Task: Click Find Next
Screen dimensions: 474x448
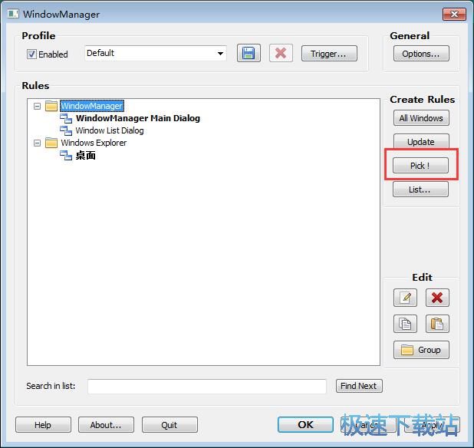Action: point(359,386)
